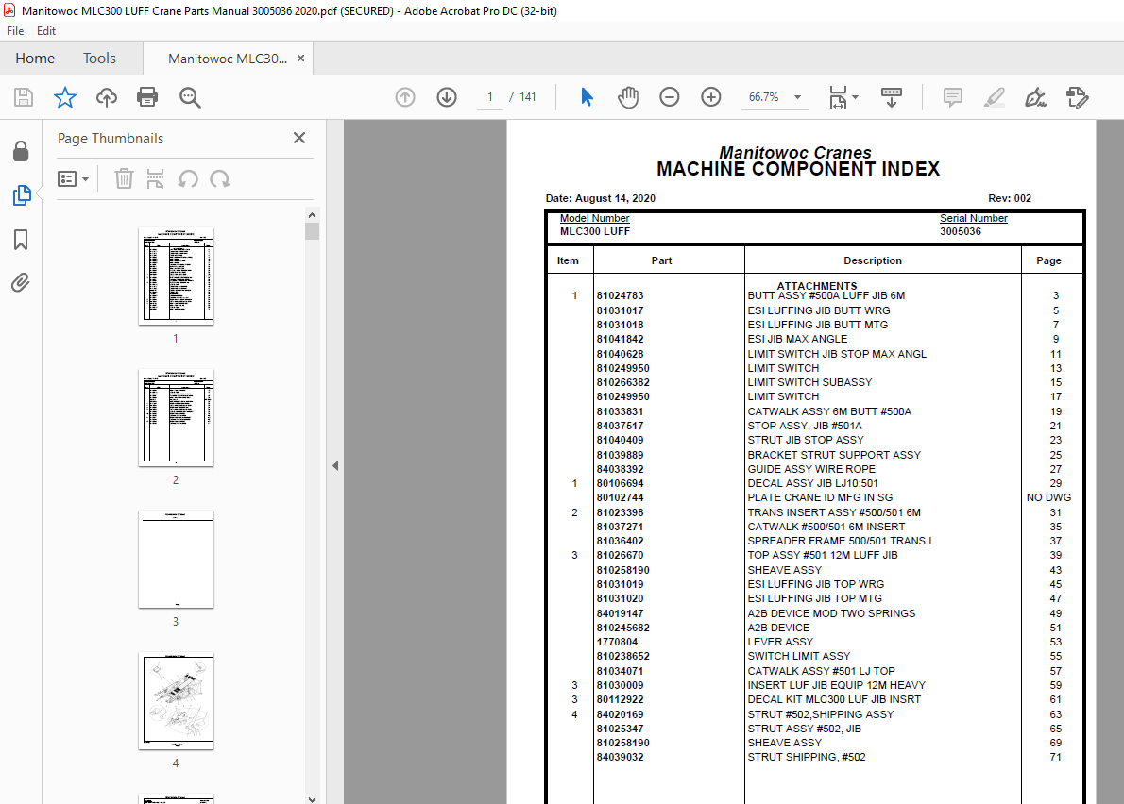The height and width of the screenshot is (804, 1124).
Task: Switch to the Tools tab
Action: (99, 58)
